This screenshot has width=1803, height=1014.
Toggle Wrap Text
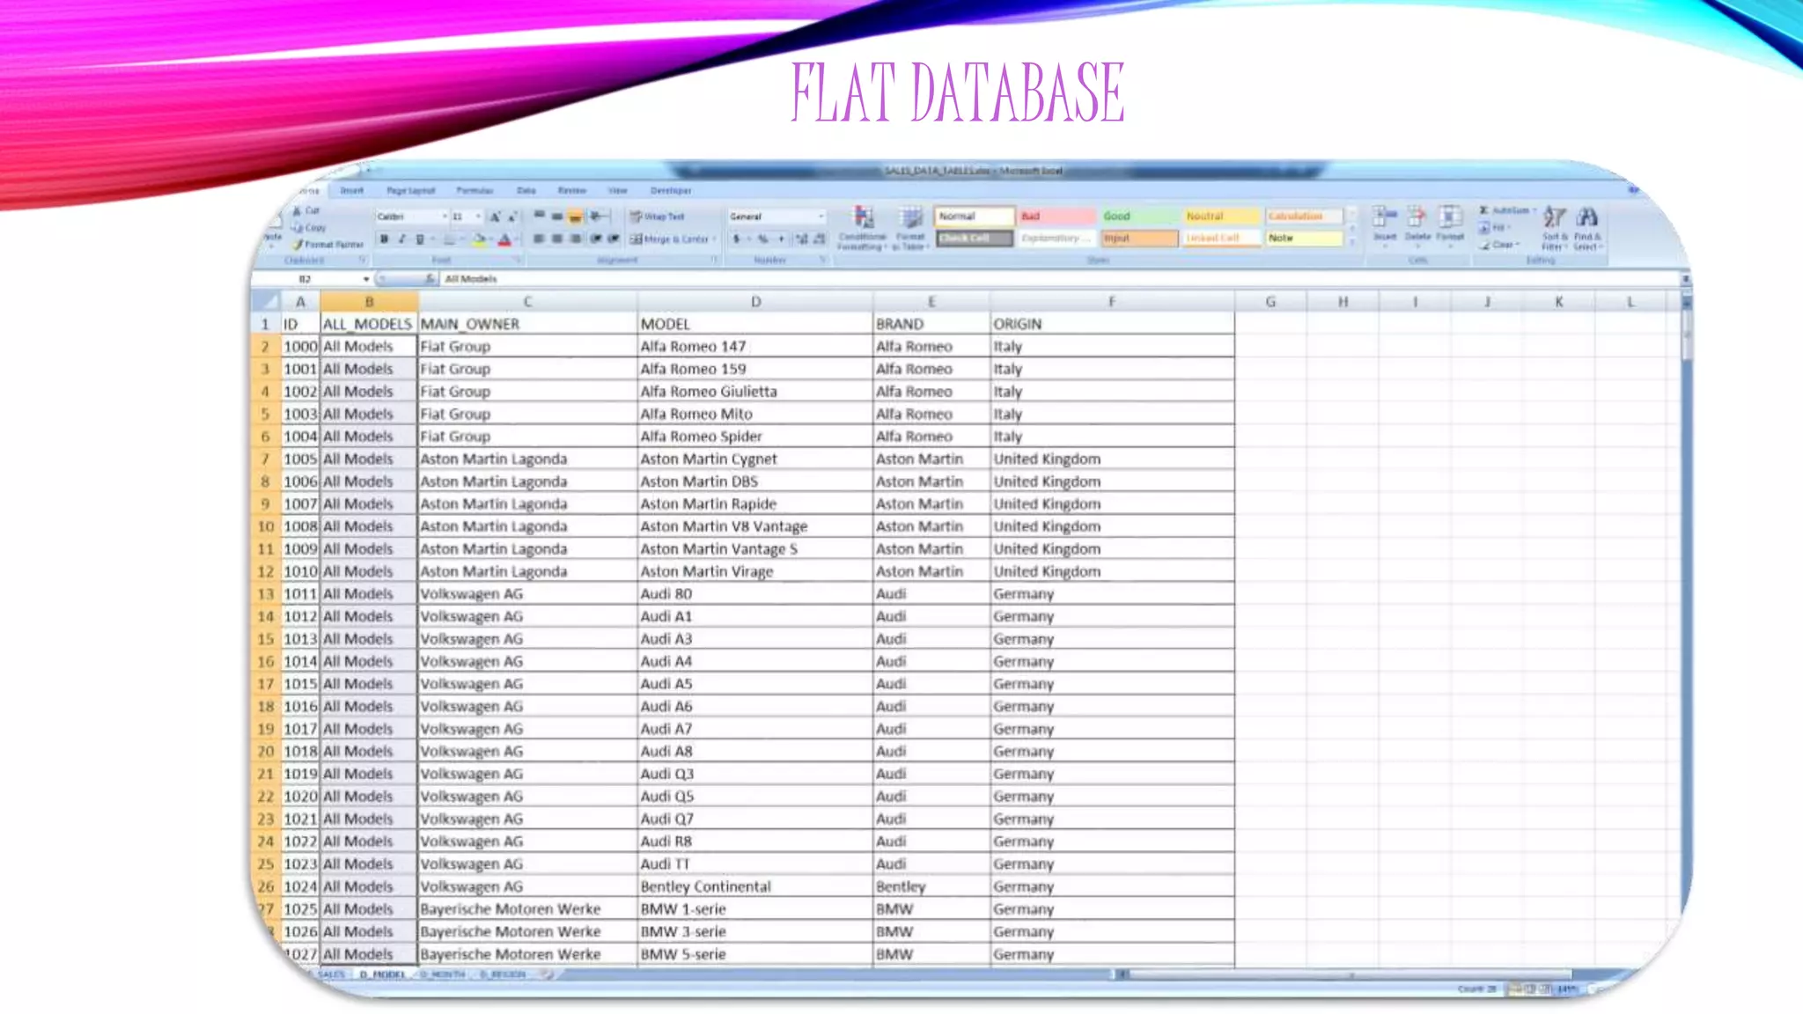658,217
